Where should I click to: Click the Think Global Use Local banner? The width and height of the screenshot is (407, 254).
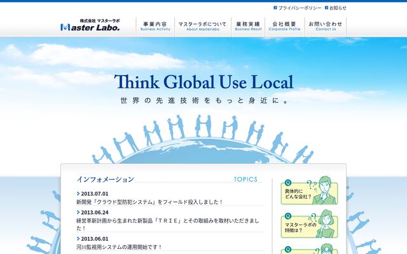tap(203, 82)
